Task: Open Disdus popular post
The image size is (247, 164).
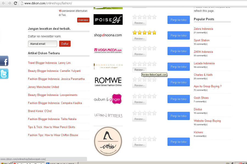Action: point(198,109)
